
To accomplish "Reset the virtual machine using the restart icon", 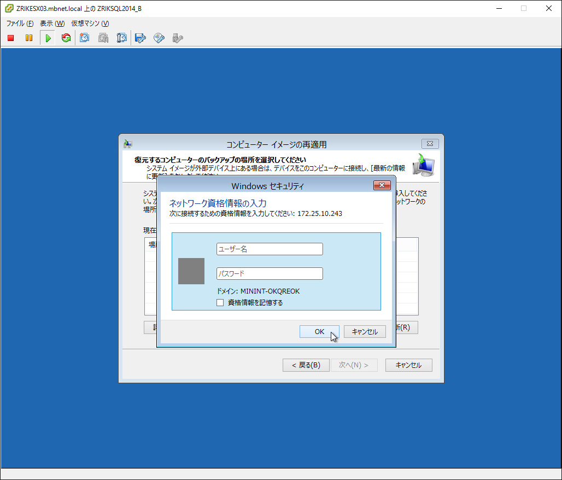I will click(66, 38).
